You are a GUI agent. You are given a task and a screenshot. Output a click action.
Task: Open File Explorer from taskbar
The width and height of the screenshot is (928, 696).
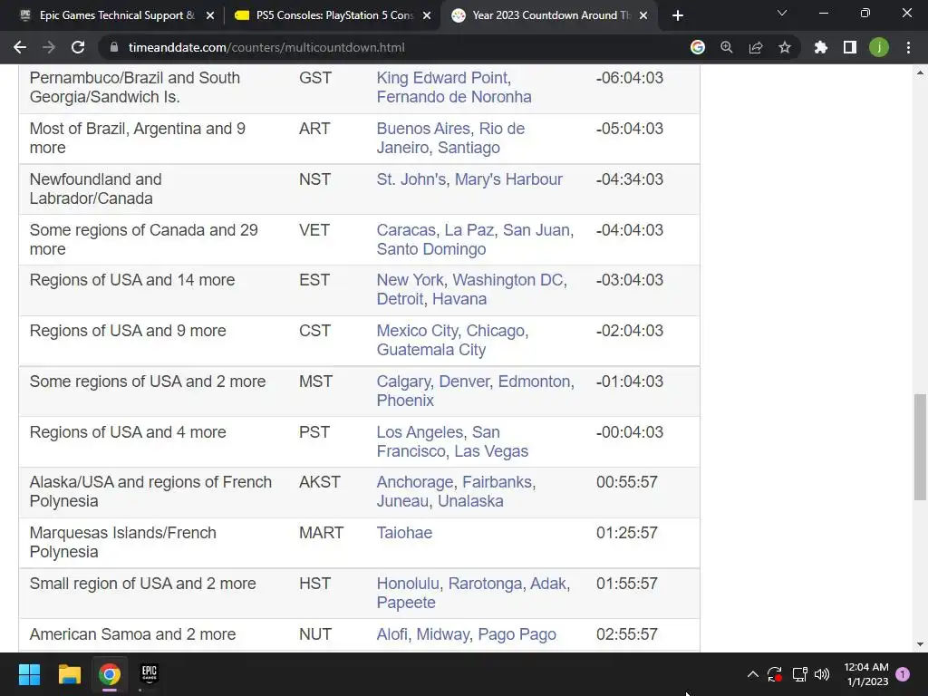coord(69,674)
